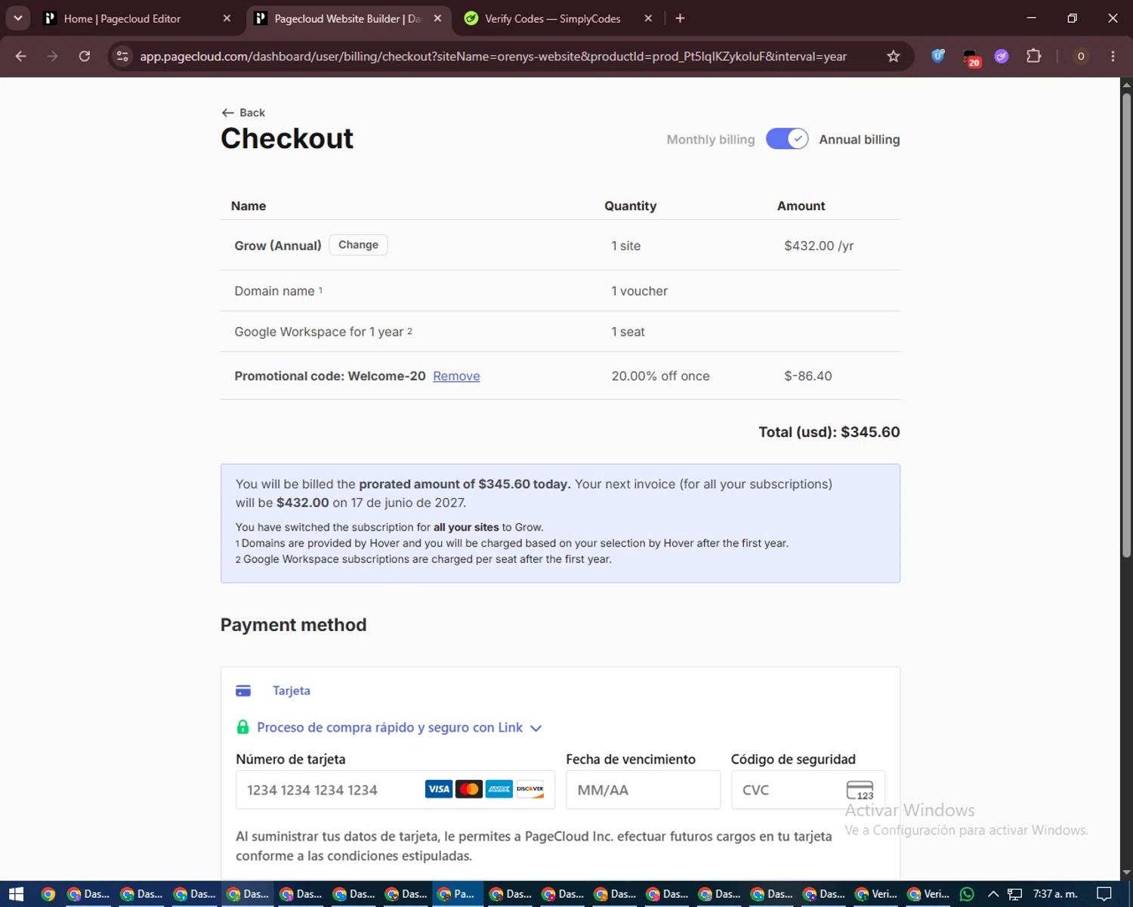Screen dimensions: 1133x907
Task: Open the purple round extension icon
Action: [1002, 56]
